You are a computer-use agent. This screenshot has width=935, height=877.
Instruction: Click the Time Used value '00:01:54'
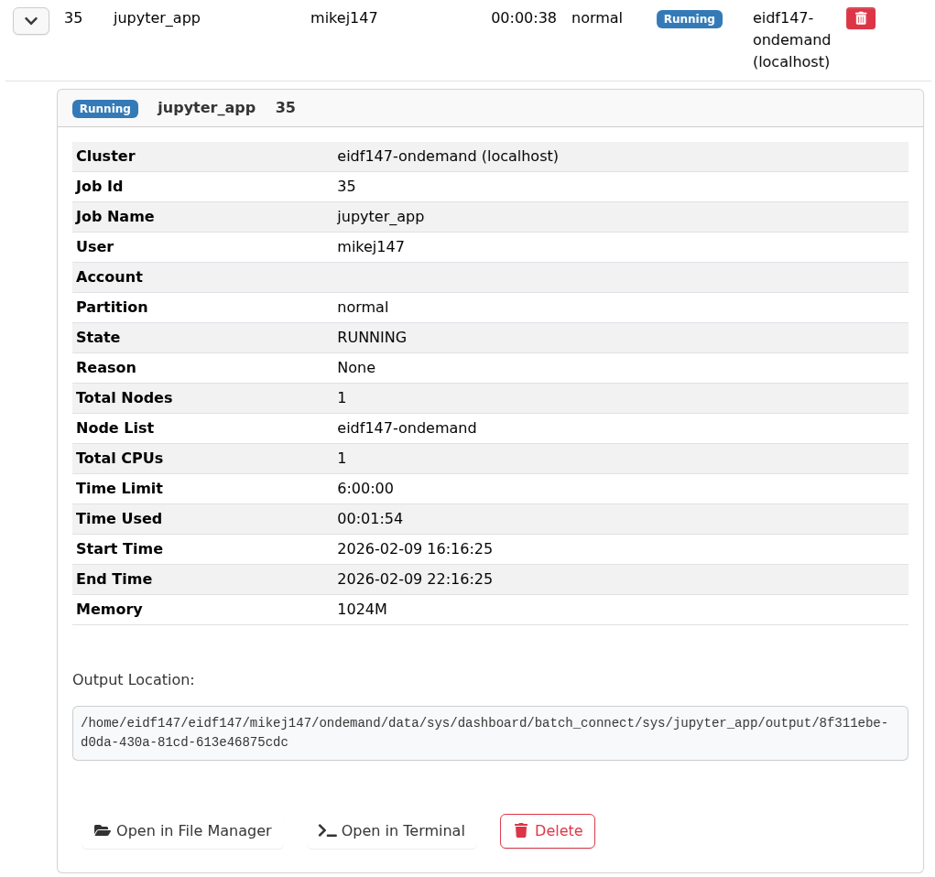(x=370, y=519)
